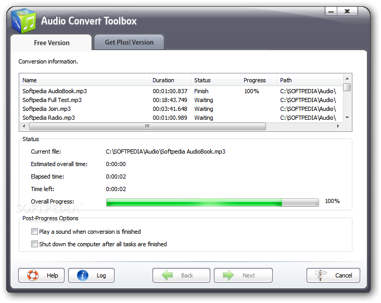
Task: Enable Play a sound when conversion is finished
Action: (34, 232)
